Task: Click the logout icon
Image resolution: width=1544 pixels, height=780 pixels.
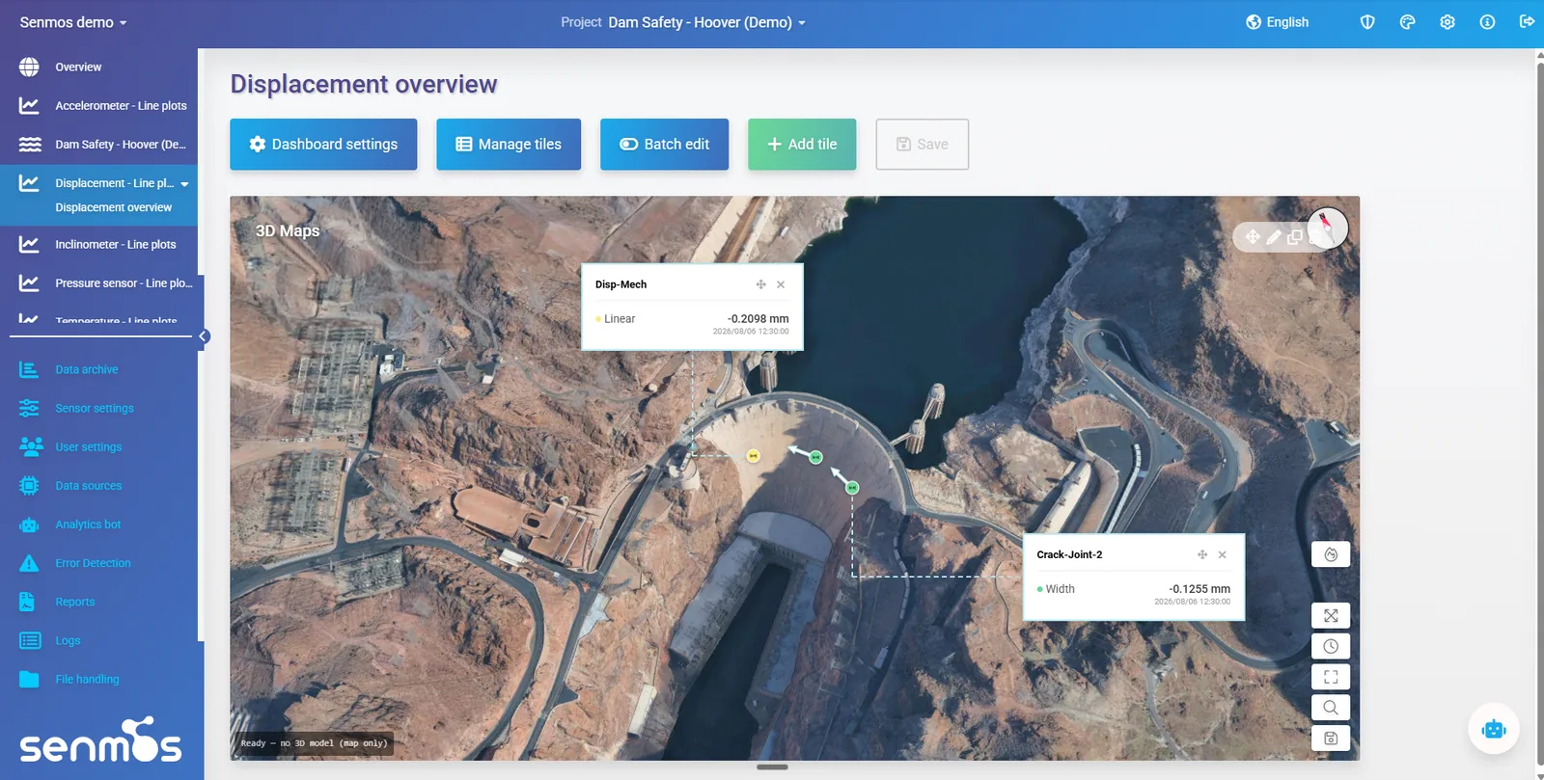Action: [1527, 21]
